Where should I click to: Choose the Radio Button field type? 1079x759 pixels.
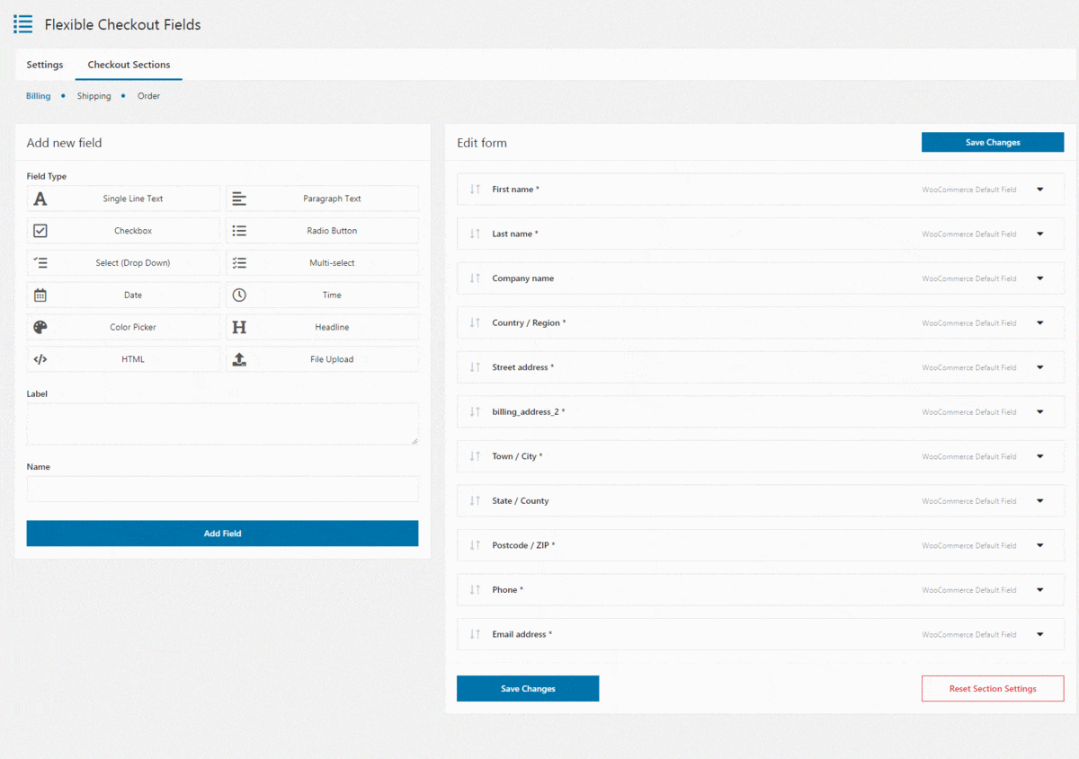pyautogui.click(x=323, y=231)
